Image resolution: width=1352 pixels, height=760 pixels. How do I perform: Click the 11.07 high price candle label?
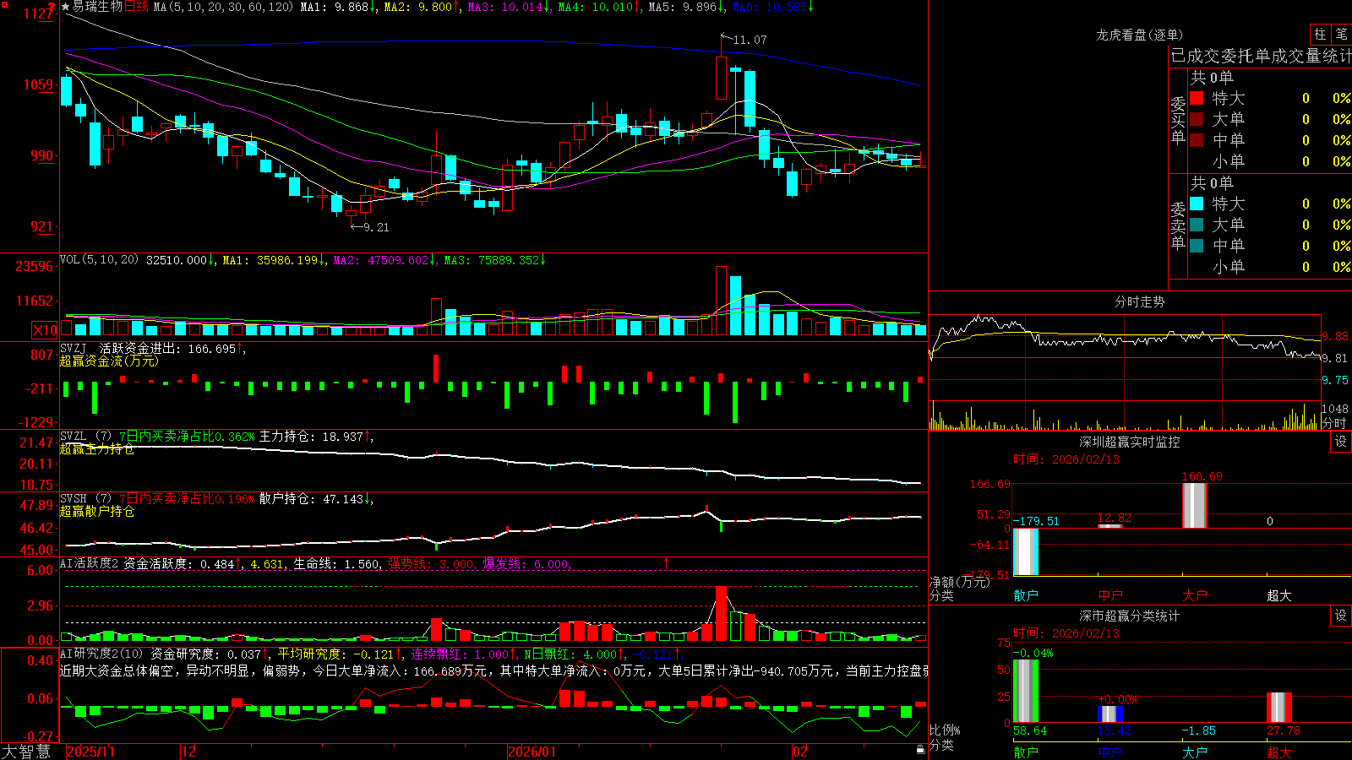point(750,40)
